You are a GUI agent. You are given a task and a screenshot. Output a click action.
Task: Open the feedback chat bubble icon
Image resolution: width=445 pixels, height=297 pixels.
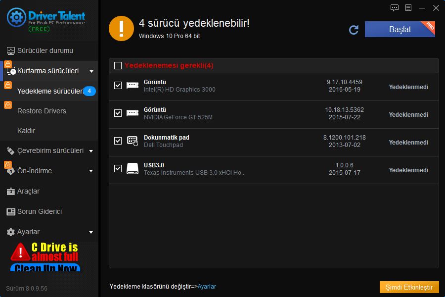pos(395,8)
